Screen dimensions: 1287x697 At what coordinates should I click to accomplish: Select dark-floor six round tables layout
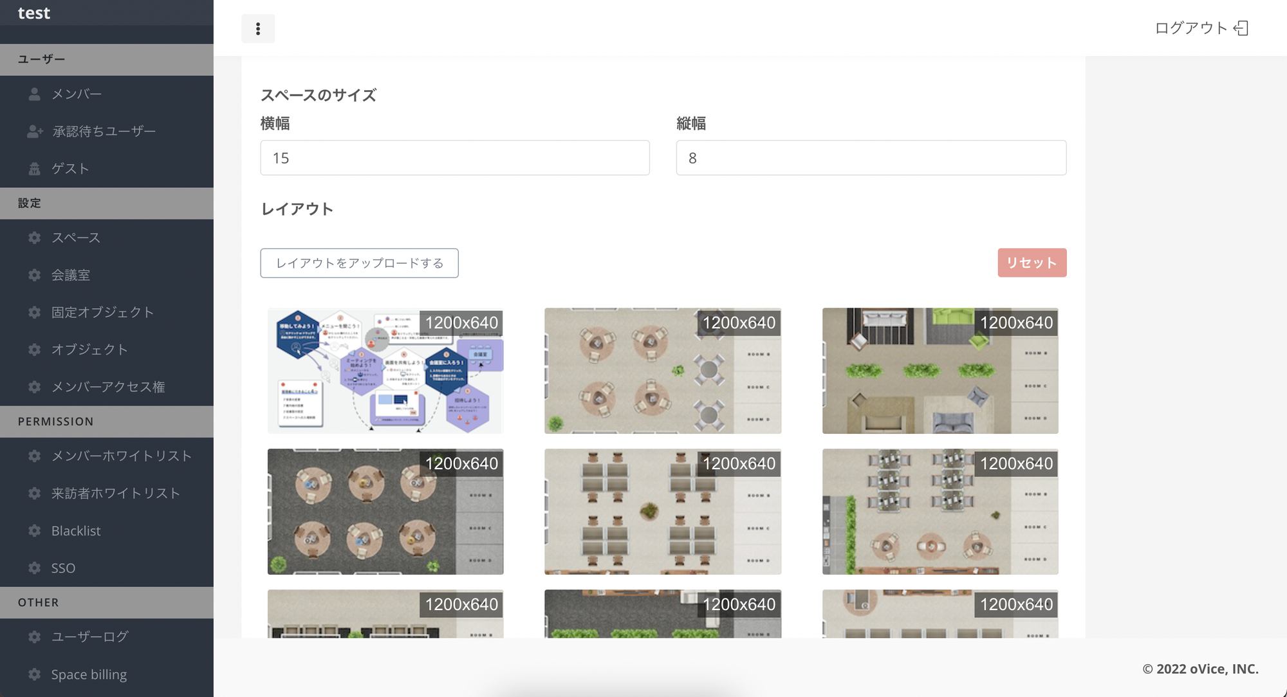pos(385,512)
